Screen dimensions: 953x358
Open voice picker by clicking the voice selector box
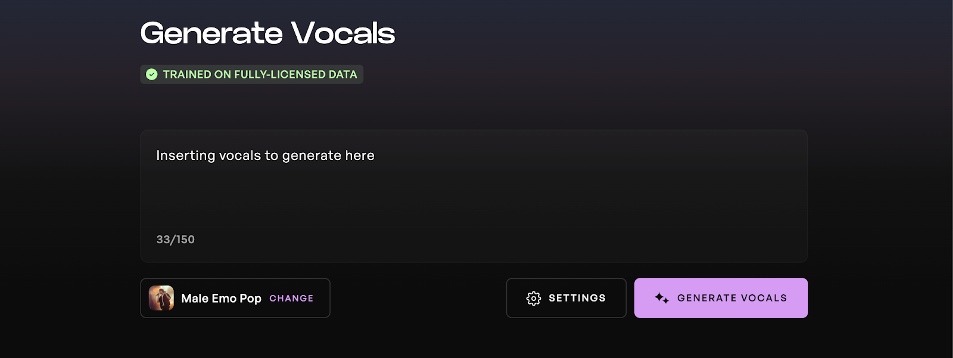235,297
